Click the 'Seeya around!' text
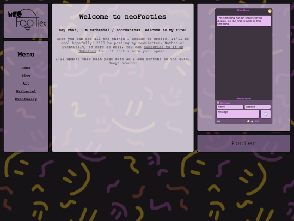The image size is (294, 221). point(122,63)
